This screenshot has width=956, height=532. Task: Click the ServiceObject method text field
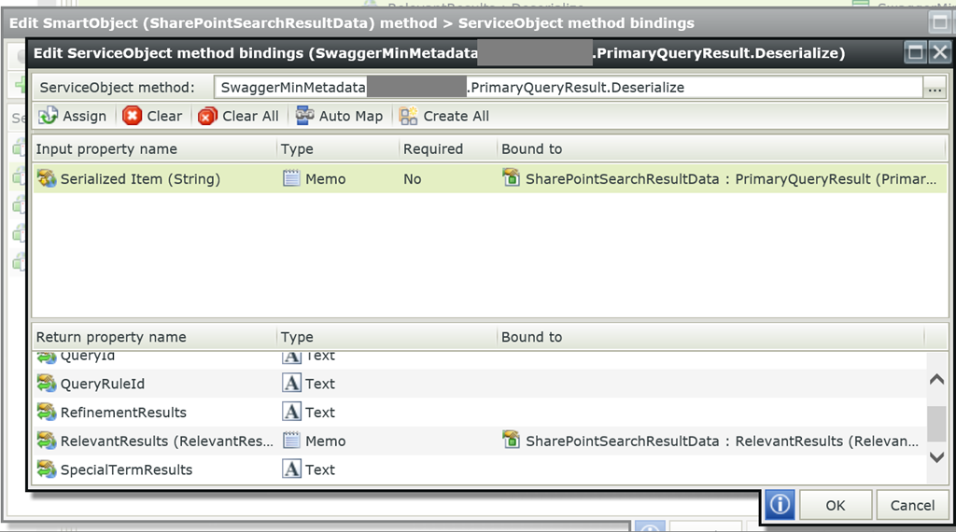point(569,88)
